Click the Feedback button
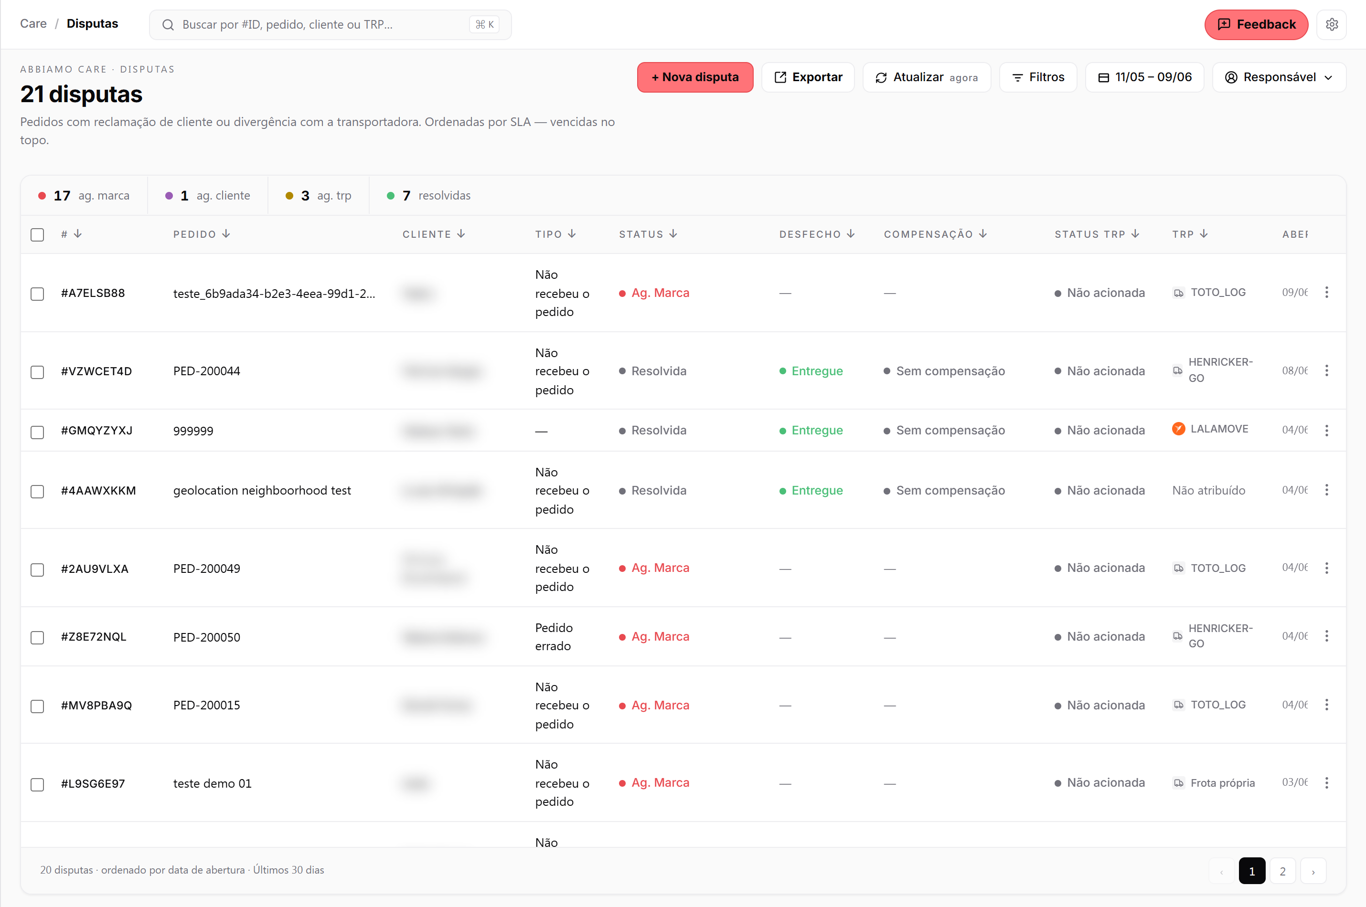Image resolution: width=1366 pixels, height=907 pixels. (x=1256, y=24)
